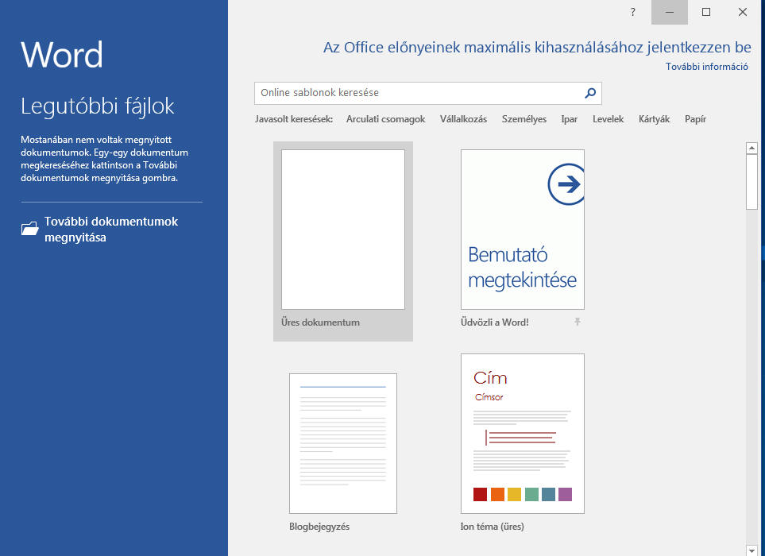The width and height of the screenshot is (765, 556).
Task: Click the open folder icon
Action: click(29, 229)
